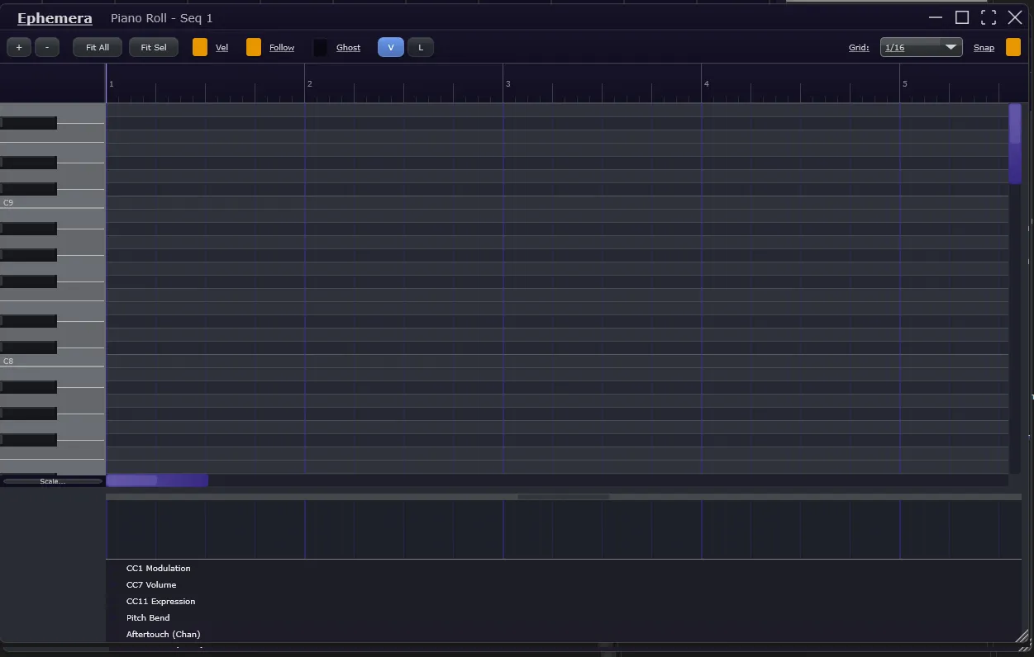Viewport: 1034px width, 657px height.
Task: Click the plus zoom-in button
Action: click(x=19, y=48)
